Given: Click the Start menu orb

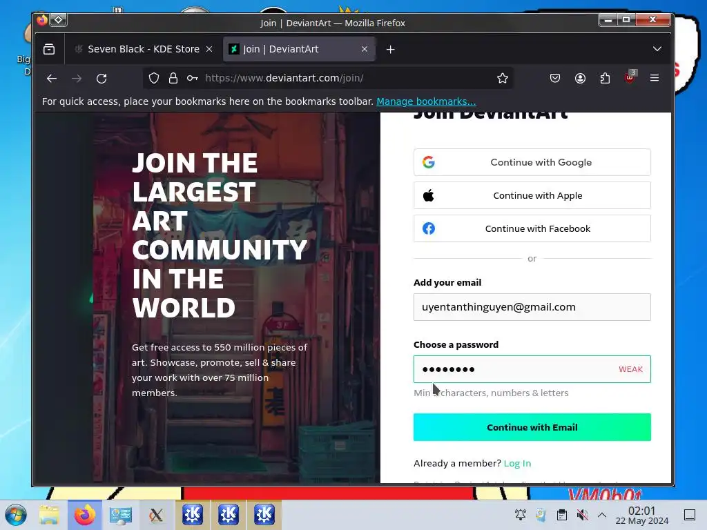Looking at the screenshot, I should click(x=16, y=515).
